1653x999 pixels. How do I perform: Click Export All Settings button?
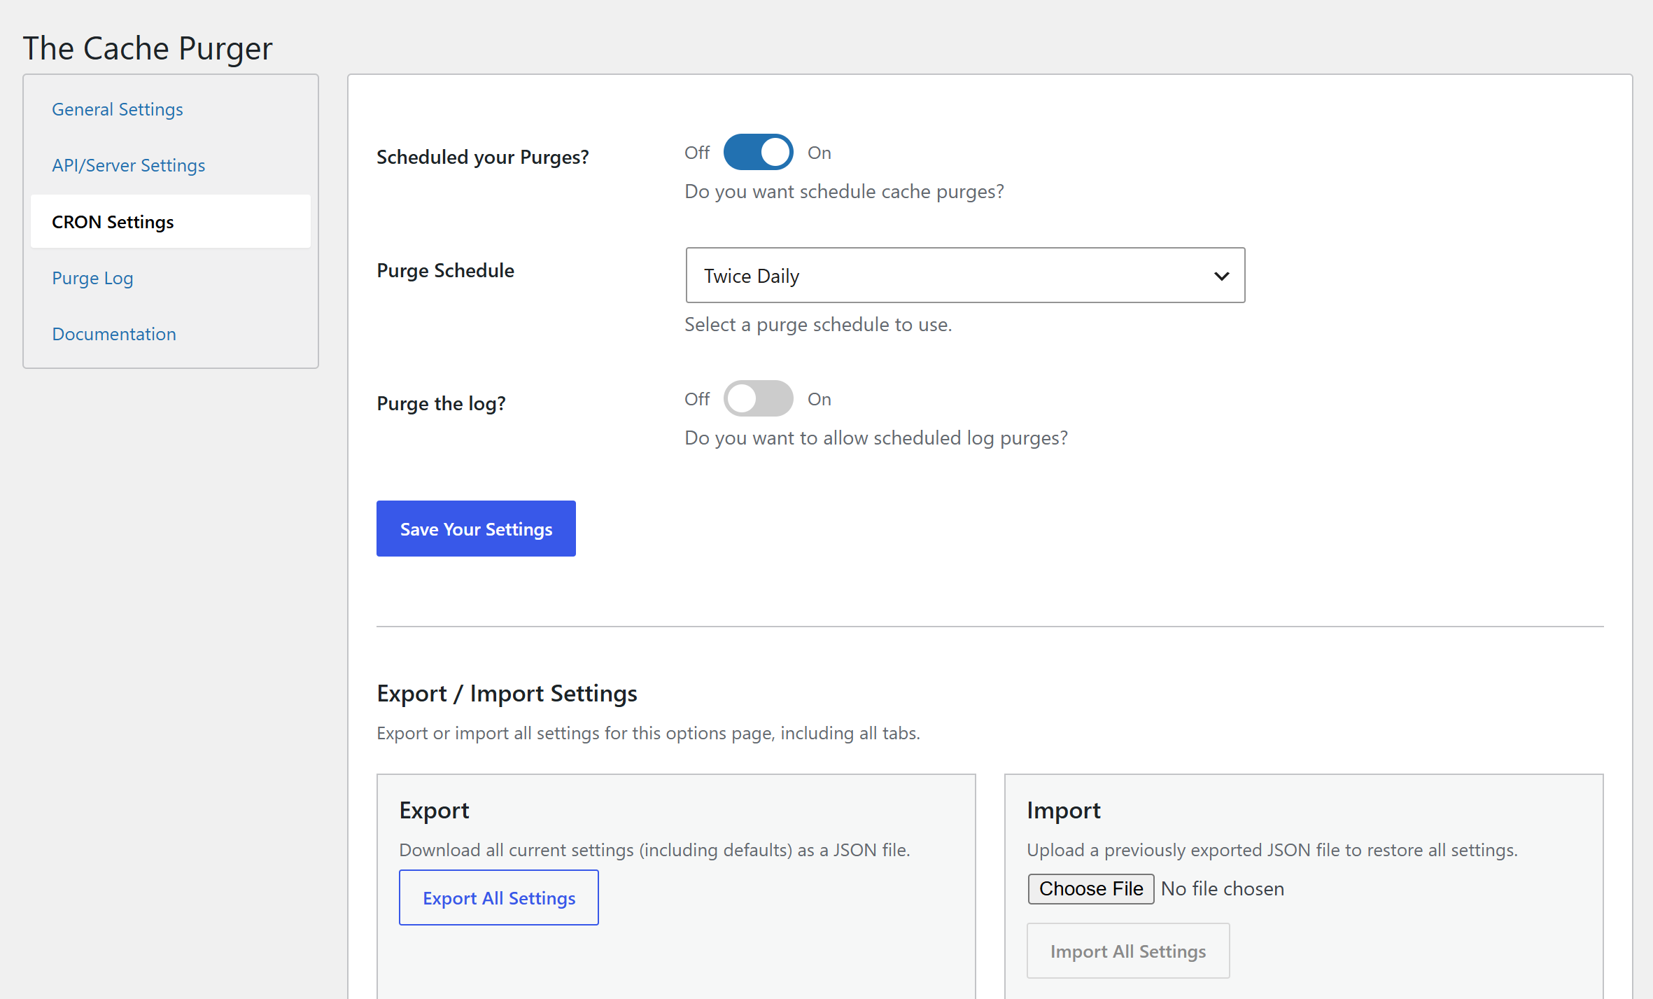tap(498, 897)
